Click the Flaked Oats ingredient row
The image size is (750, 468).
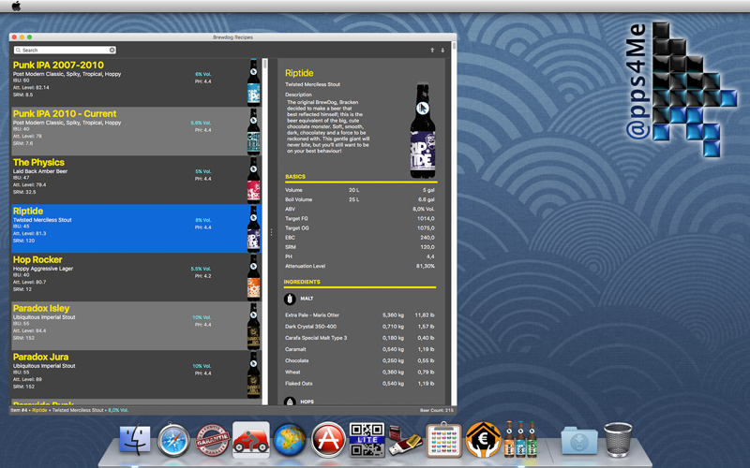click(x=360, y=384)
